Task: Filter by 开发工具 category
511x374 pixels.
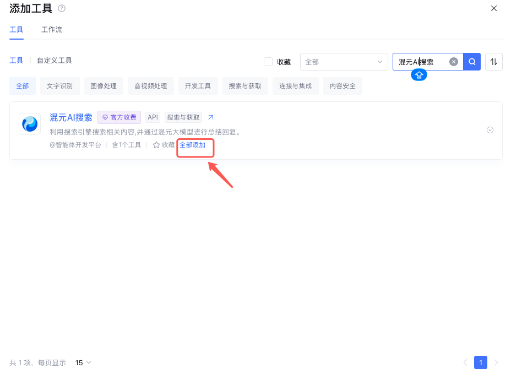Action: coord(198,86)
